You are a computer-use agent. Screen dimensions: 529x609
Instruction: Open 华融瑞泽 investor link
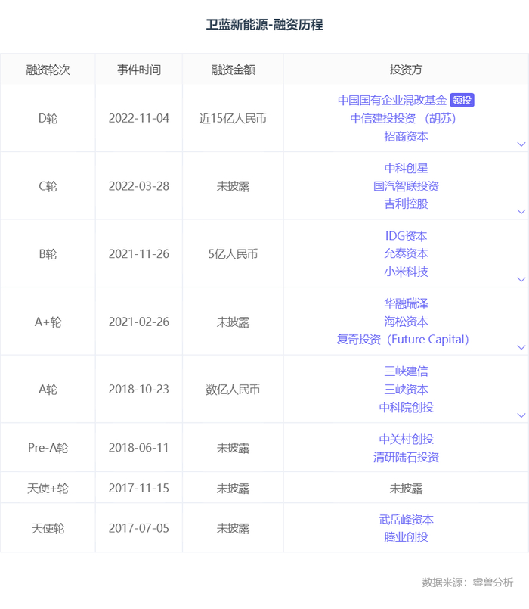406,303
